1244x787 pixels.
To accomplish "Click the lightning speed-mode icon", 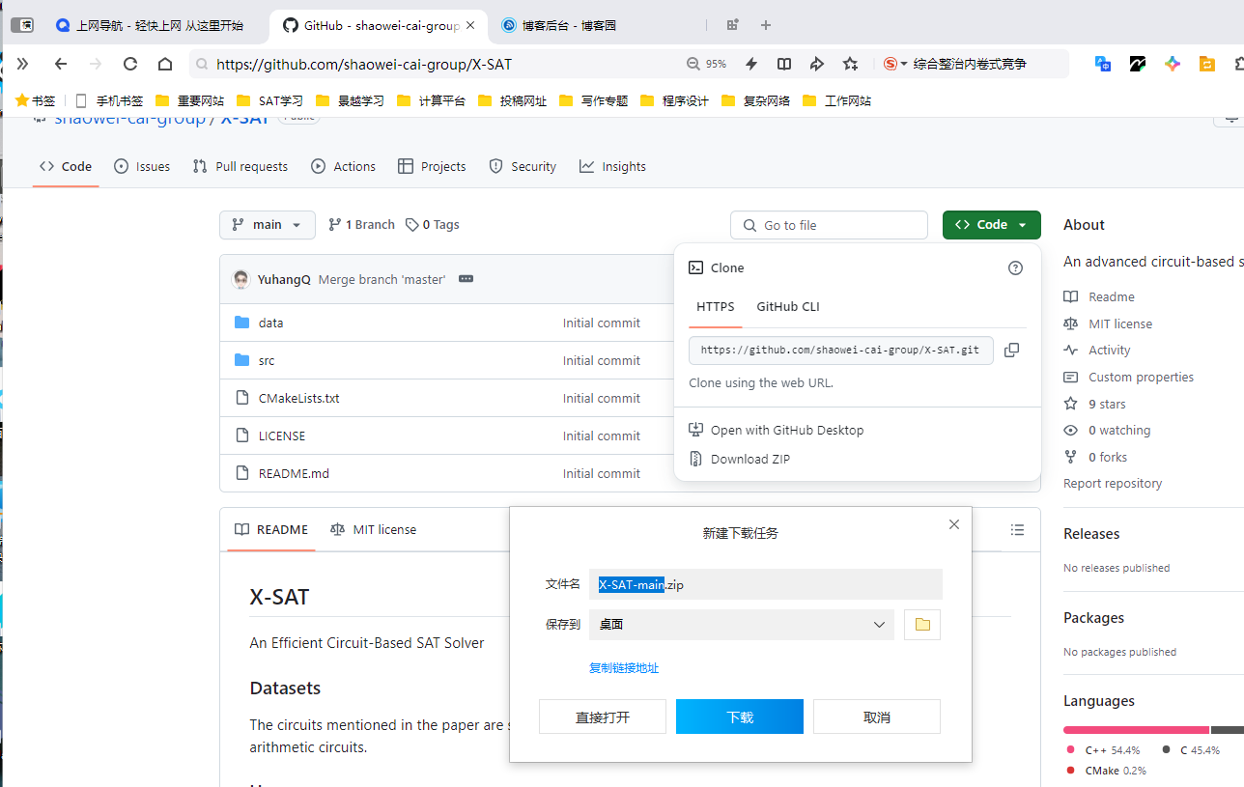I will 750,64.
